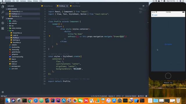
Task: Open the Extensions view in activity bar
Action: [3, 28]
